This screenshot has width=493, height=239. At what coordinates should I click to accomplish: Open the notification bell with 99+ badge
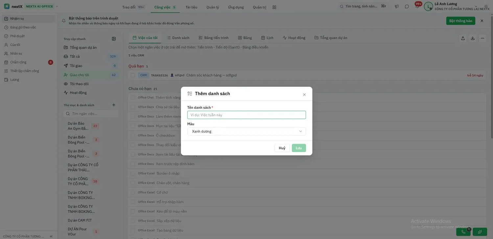pyautogui.click(x=417, y=6)
